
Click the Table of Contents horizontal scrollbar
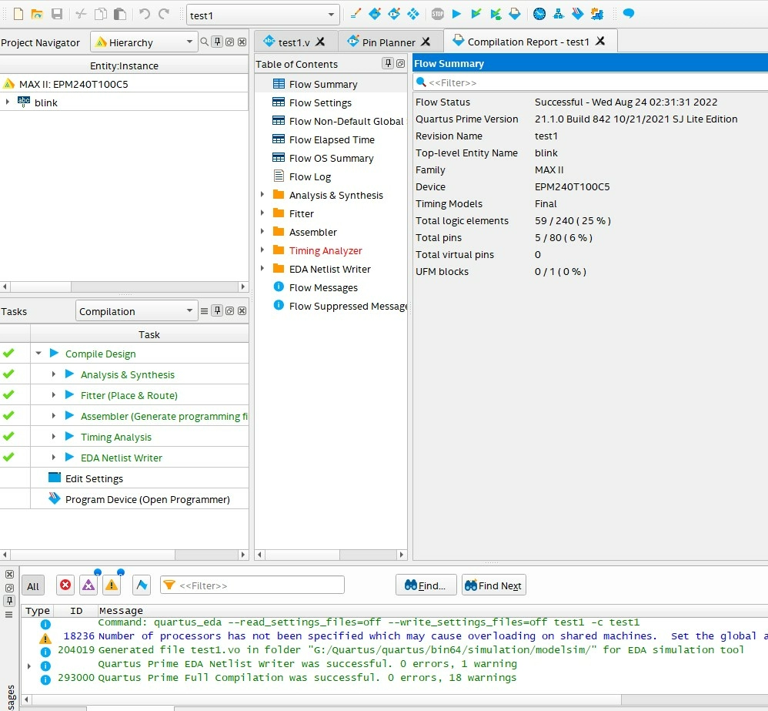tap(331, 555)
